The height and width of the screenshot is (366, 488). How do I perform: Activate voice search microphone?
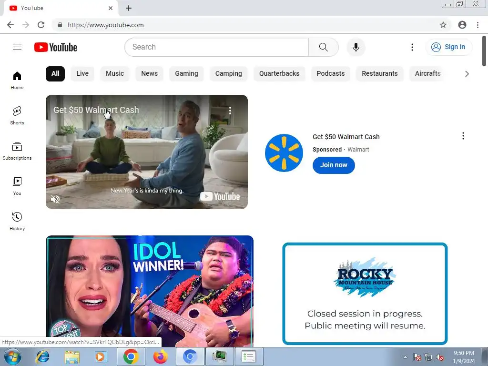[x=356, y=47]
